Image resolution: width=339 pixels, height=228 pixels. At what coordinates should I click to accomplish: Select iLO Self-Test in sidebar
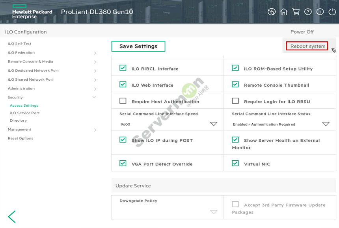19,44
